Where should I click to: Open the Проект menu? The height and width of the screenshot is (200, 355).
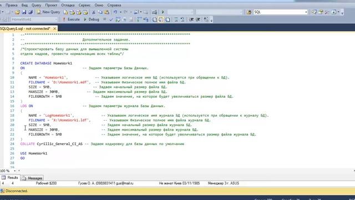pos(51,5)
